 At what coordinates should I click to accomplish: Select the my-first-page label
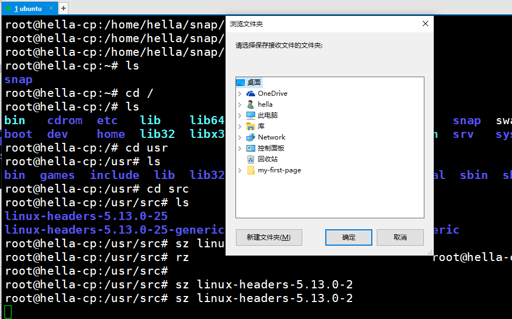(279, 170)
